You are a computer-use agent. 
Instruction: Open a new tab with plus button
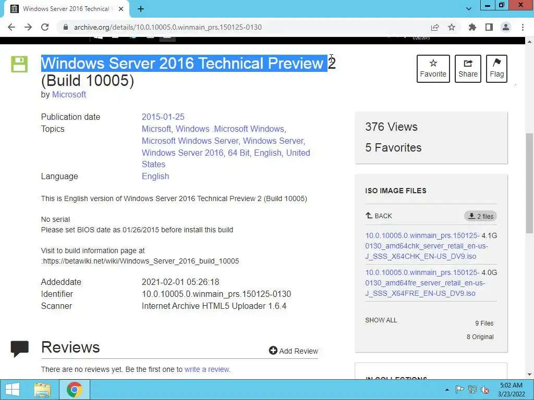coord(141,9)
